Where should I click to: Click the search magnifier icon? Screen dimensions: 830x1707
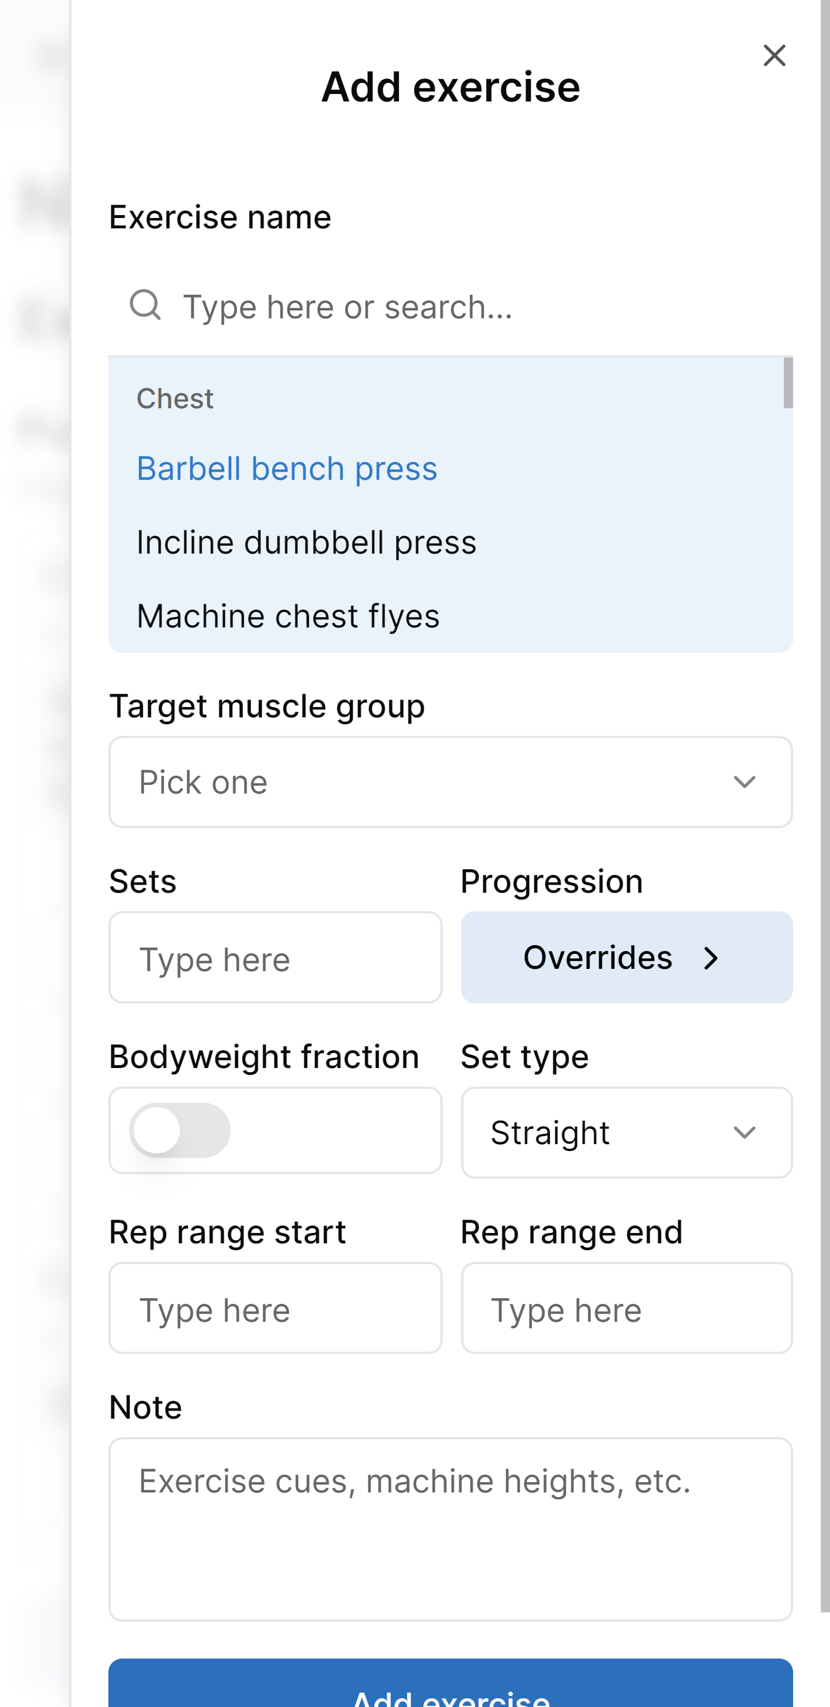[x=145, y=306]
